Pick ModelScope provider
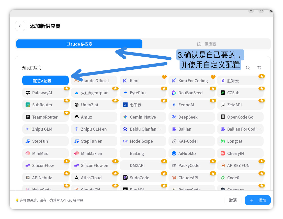 point(143,141)
